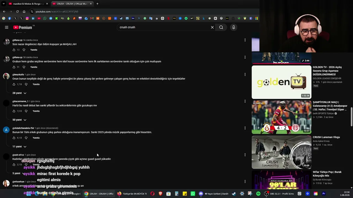Open the CRUSH Lansman Vlogu video title
353x198 pixels.
click(x=326, y=137)
